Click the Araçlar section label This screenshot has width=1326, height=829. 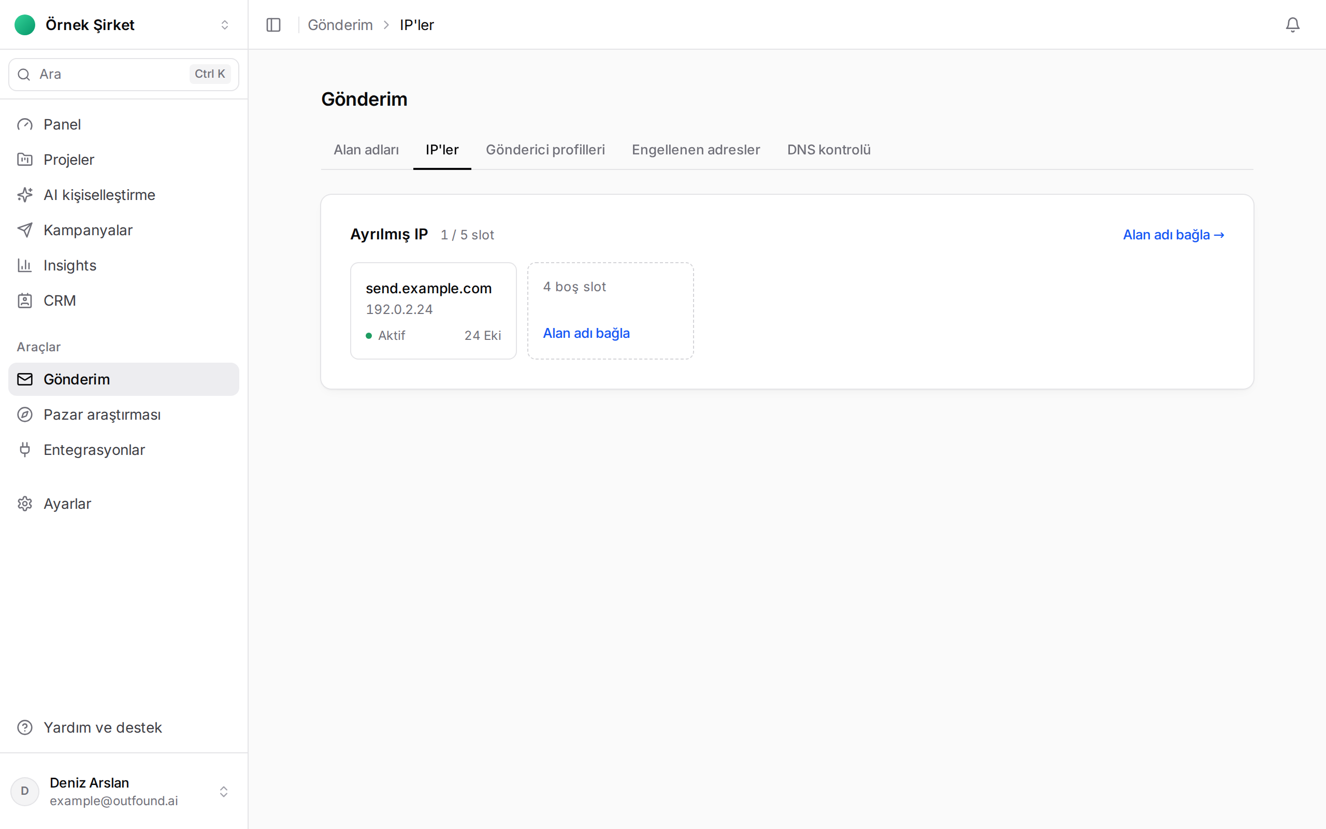(x=39, y=347)
